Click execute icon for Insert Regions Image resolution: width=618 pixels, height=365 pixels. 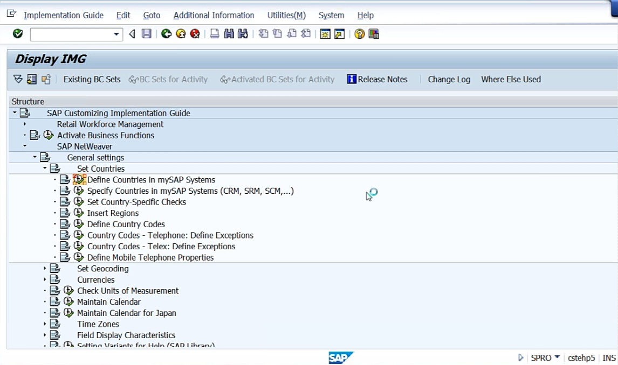[79, 213]
